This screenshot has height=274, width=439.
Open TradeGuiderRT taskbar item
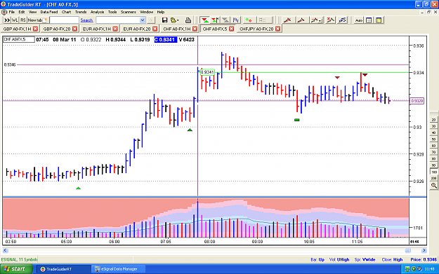(63, 269)
